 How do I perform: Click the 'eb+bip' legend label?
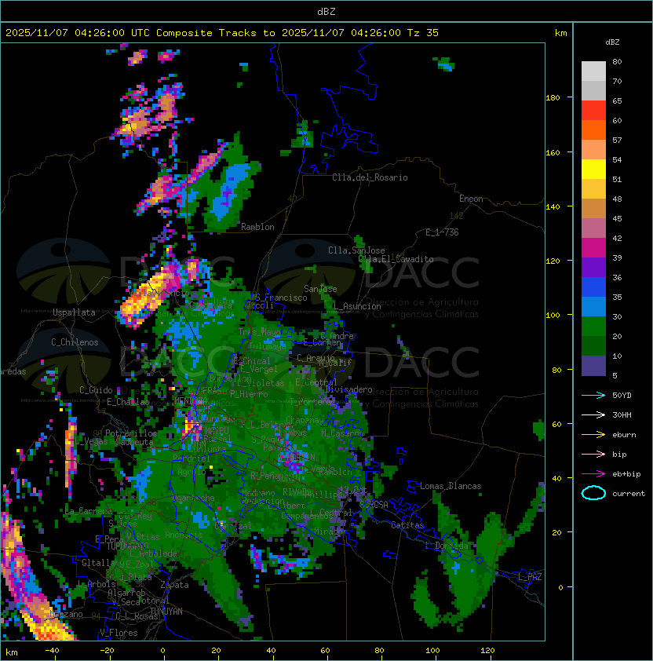(626, 474)
